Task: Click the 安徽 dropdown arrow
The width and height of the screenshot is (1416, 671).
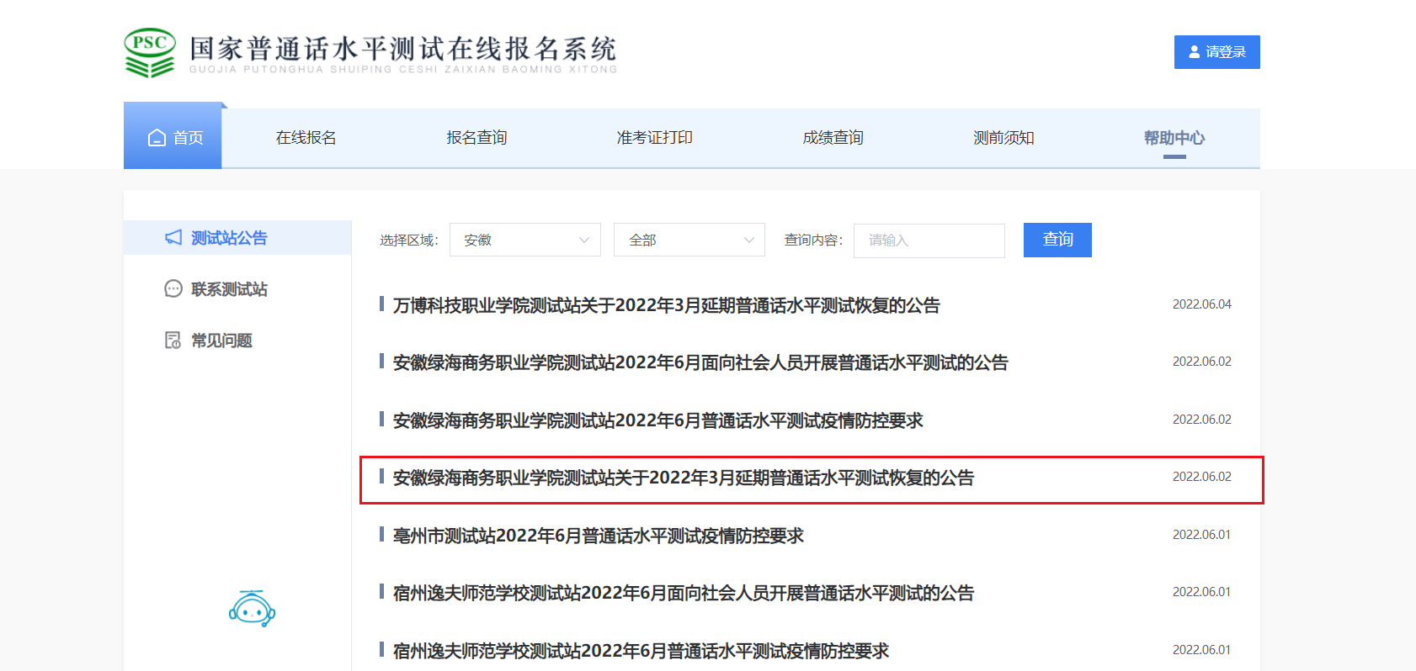Action: (584, 240)
